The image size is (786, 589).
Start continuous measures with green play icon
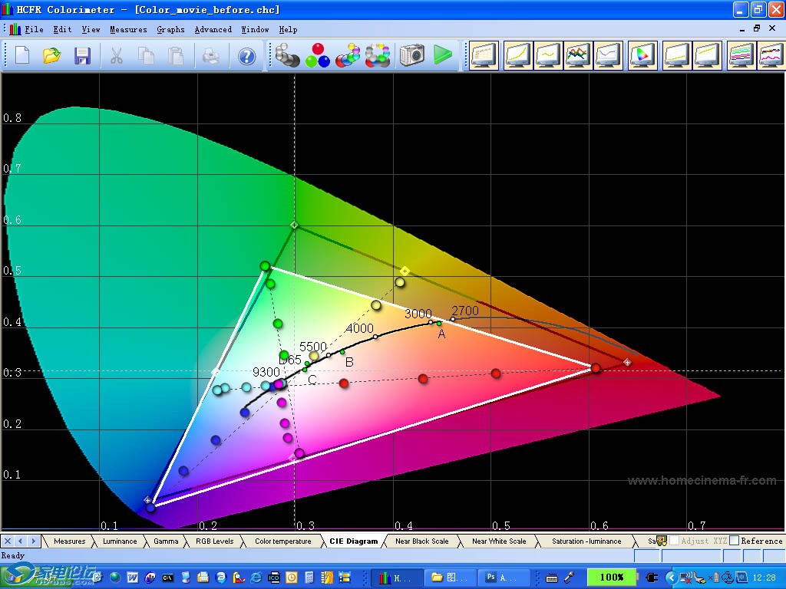click(442, 56)
